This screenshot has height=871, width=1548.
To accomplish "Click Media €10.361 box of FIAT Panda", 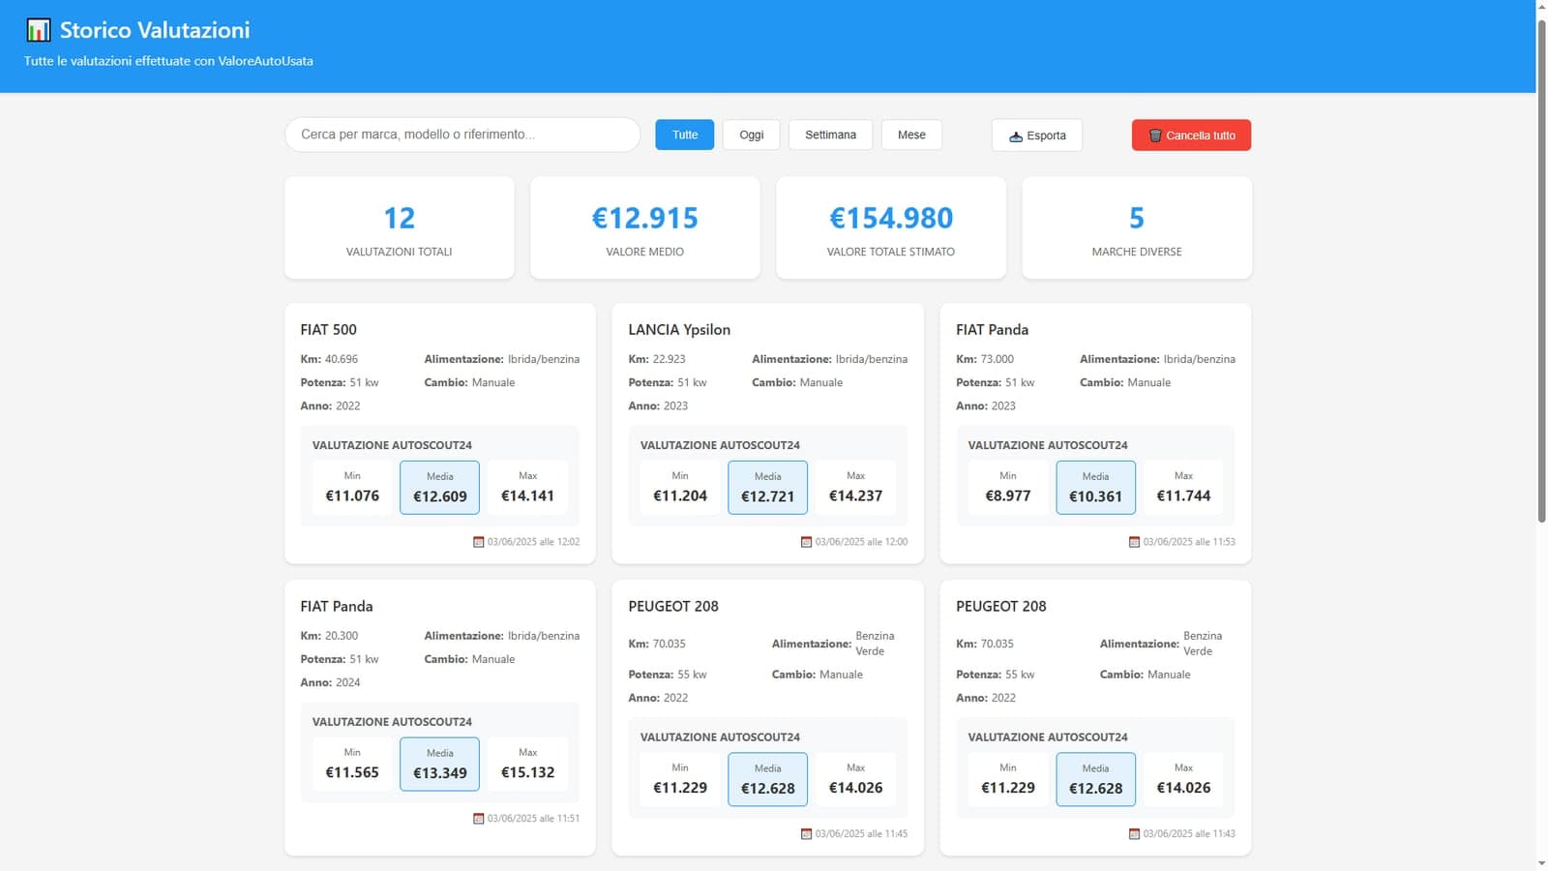I will coord(1096,487).
